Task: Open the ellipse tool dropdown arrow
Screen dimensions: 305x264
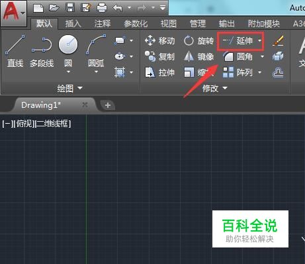Action: tap(132, 56)
